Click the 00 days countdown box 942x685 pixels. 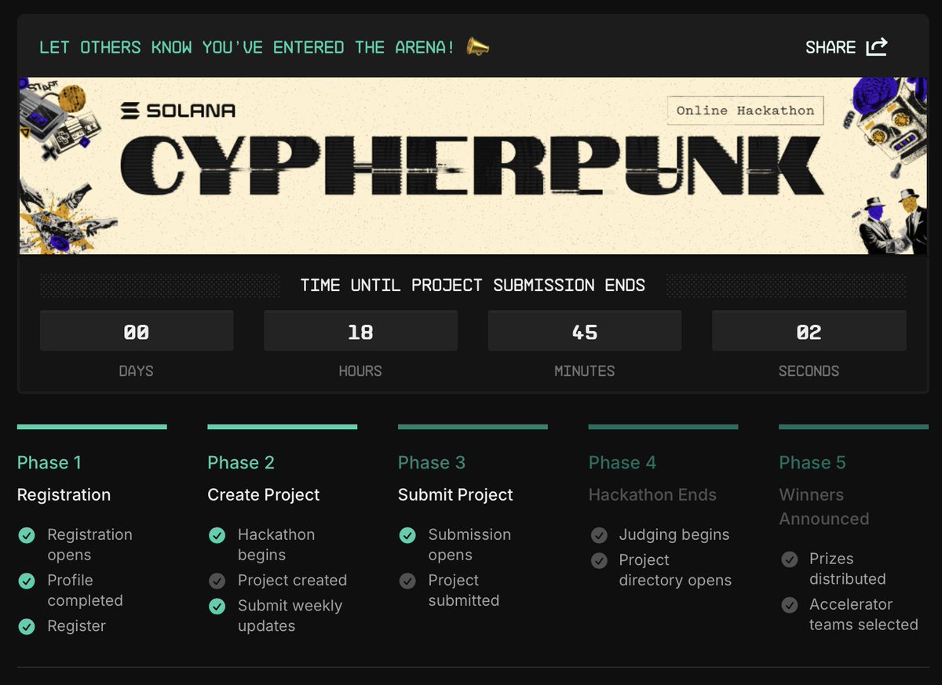137,331
